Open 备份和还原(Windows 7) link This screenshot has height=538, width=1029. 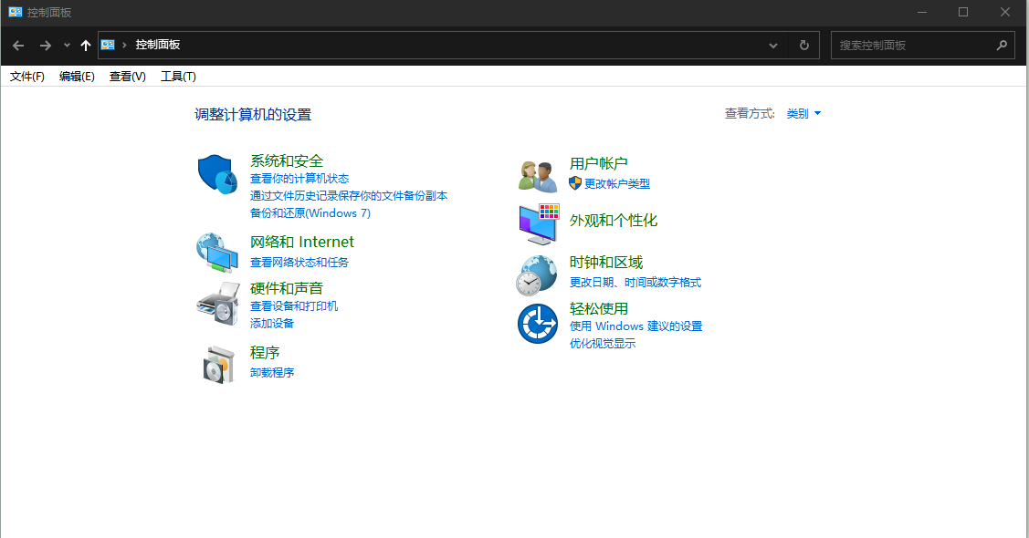(310, 213)
